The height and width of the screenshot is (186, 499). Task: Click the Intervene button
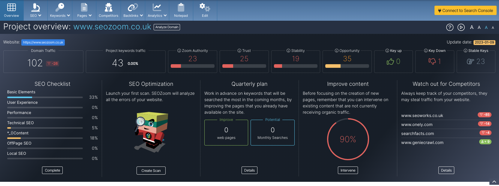tap(348, 170)
